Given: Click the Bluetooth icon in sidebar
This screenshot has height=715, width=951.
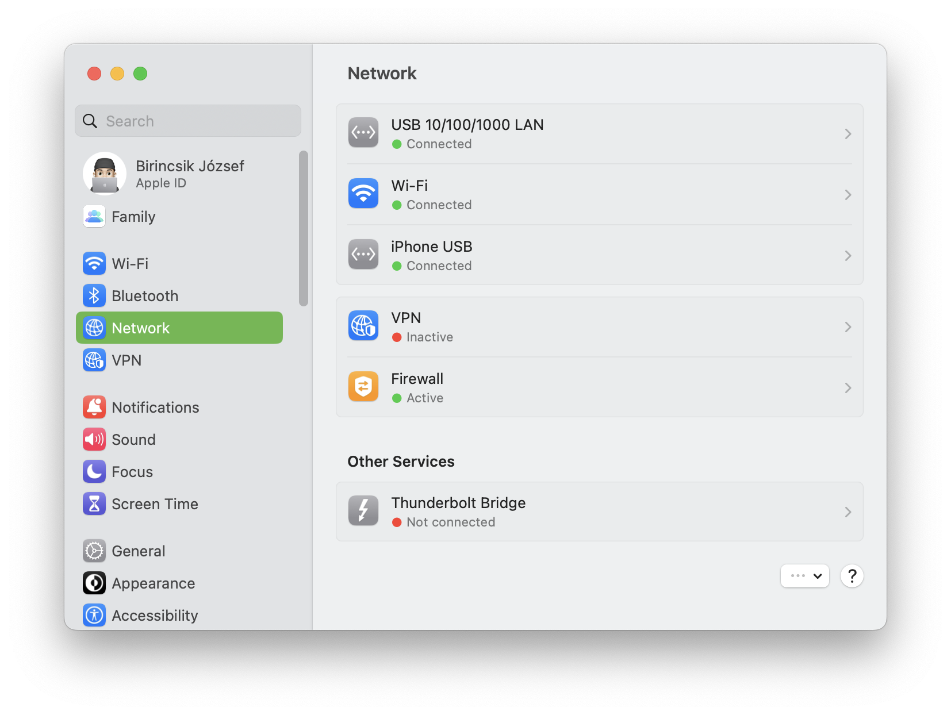Looking at the screenshot, I should pyautogui.click(x=94, y=296).
